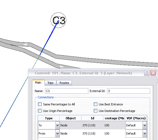158x140 pixels.
Task: Switch to the Main tab
Action: point(38,83)
